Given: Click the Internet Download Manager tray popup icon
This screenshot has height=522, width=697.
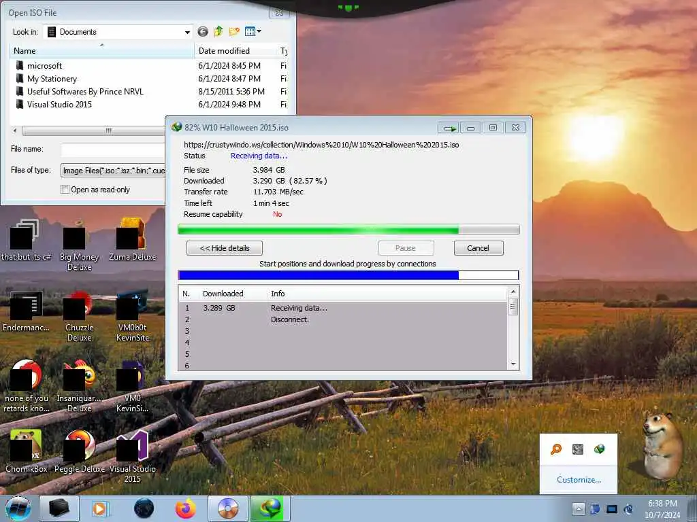Looking at the screenshot, I should click(x=599, y=449).
